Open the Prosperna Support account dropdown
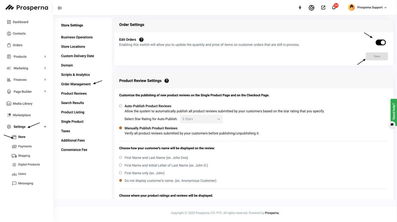 (x=368, y=8)
